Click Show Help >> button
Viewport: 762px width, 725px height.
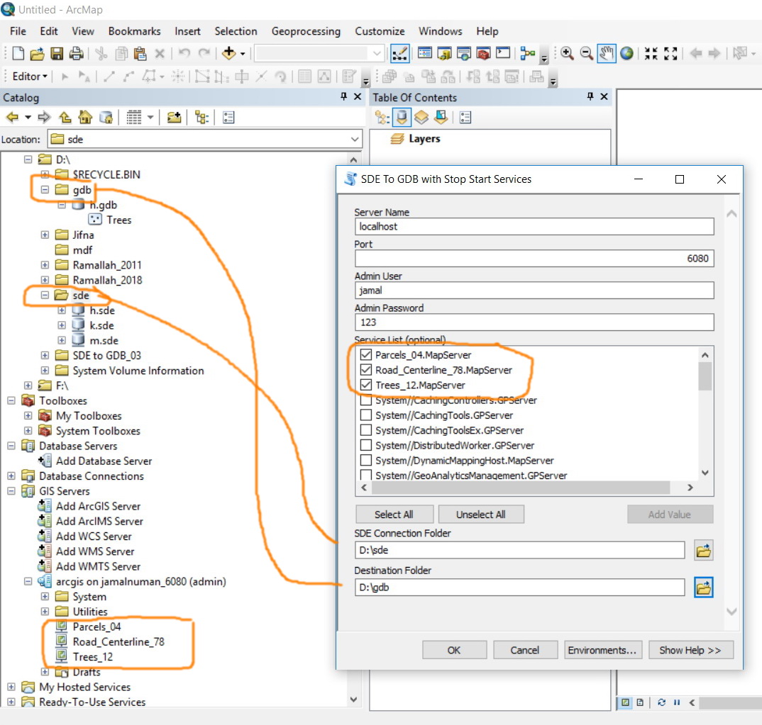pos(690,651)
